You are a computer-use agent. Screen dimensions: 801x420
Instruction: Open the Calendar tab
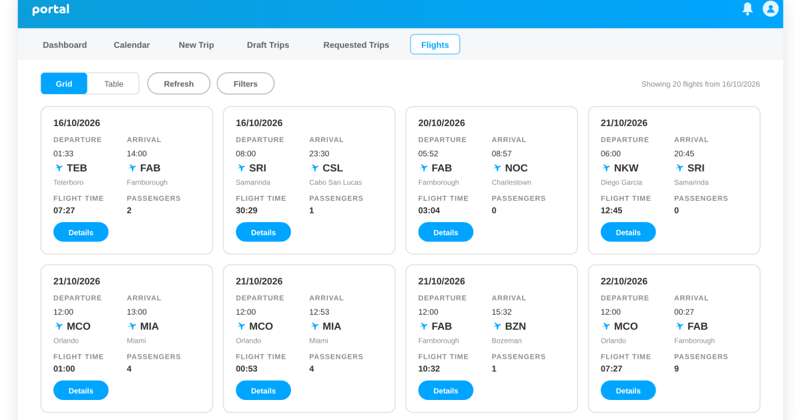[131, 45]
